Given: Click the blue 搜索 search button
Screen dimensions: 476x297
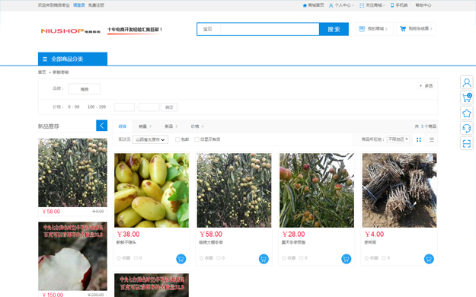Looking at the screenshot, I should [334, 29].
